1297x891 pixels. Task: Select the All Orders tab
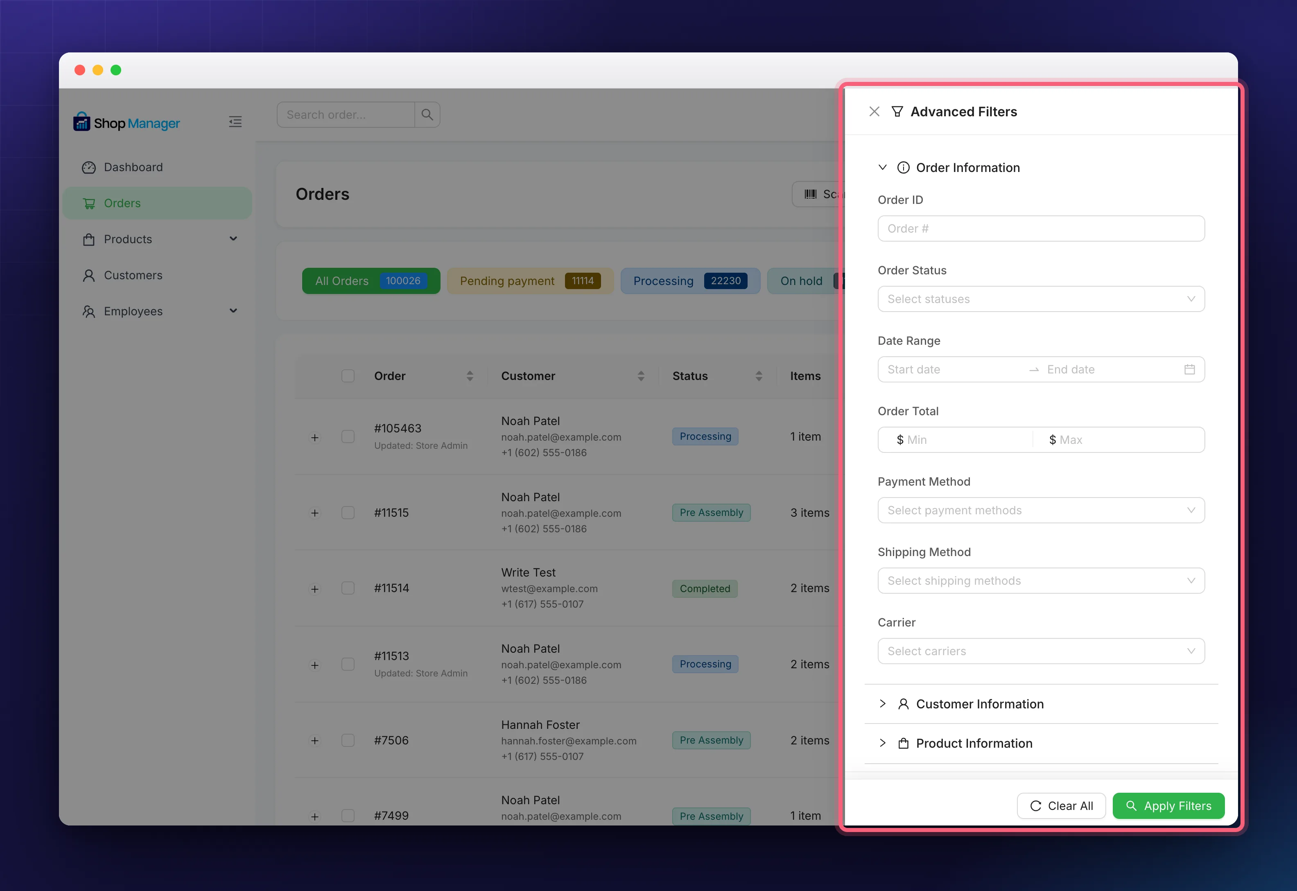pyautogui.click(x=371, y=281)
